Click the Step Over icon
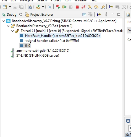The width and height of the screenshot is (131, 137). 96,7
